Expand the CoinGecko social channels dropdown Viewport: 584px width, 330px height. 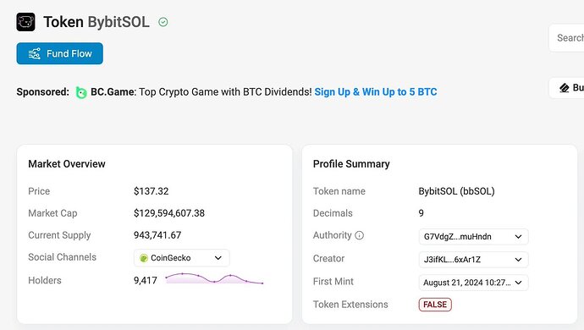point(181,258)
